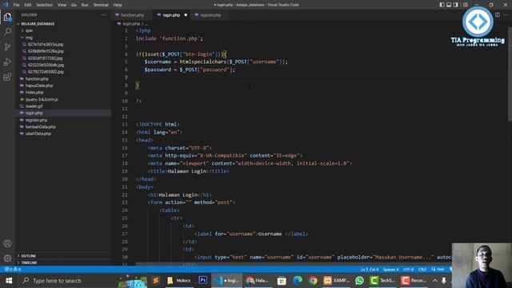
Task: Open the Manage gear menu
Action: pyautogui.click(x=7, y=258)
